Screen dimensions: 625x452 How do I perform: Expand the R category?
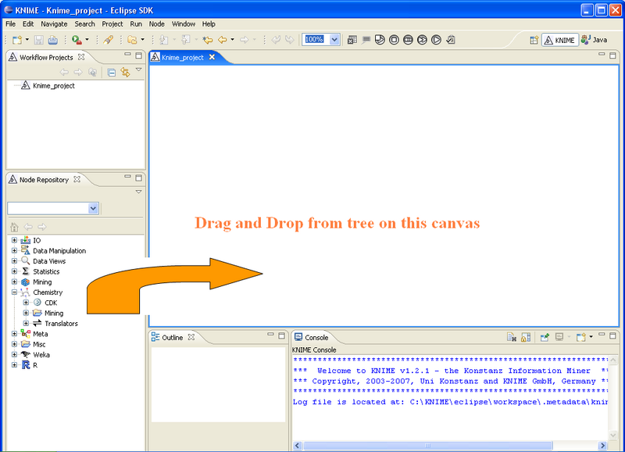(14, 364)
